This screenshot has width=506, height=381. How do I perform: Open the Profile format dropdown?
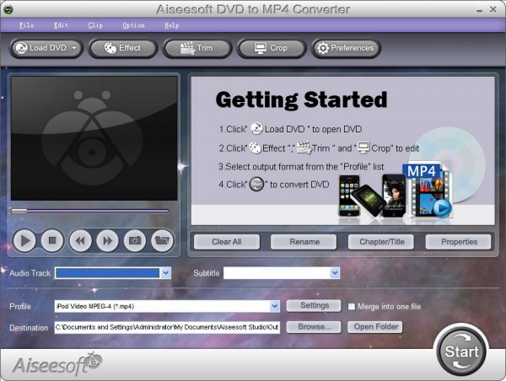(x=275, y=306)
